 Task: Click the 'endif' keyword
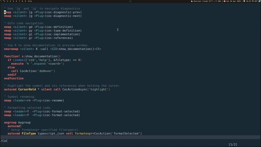(12, 74)
